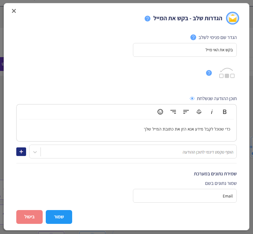Click the step loop/repeat icon

(x=227, y=73)
